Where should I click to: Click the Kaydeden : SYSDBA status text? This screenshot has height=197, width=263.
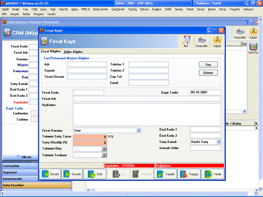[x=119, y=166]
